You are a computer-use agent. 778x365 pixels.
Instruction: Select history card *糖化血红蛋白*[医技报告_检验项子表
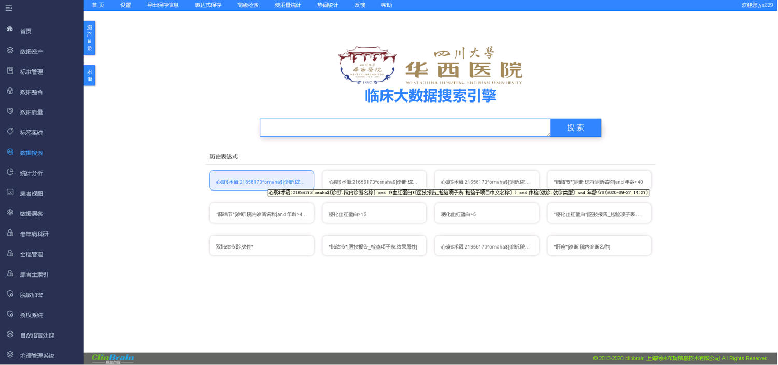[x=599, y=213]
